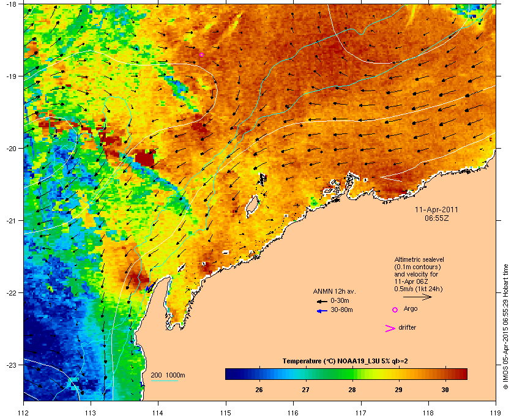Click the longitude axis label 112

point(24,412)
